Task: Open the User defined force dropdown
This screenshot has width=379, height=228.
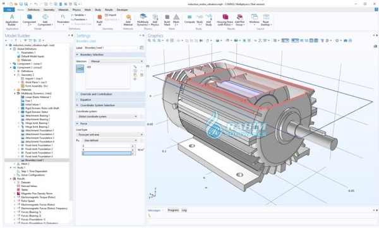Action: (110, 140)
